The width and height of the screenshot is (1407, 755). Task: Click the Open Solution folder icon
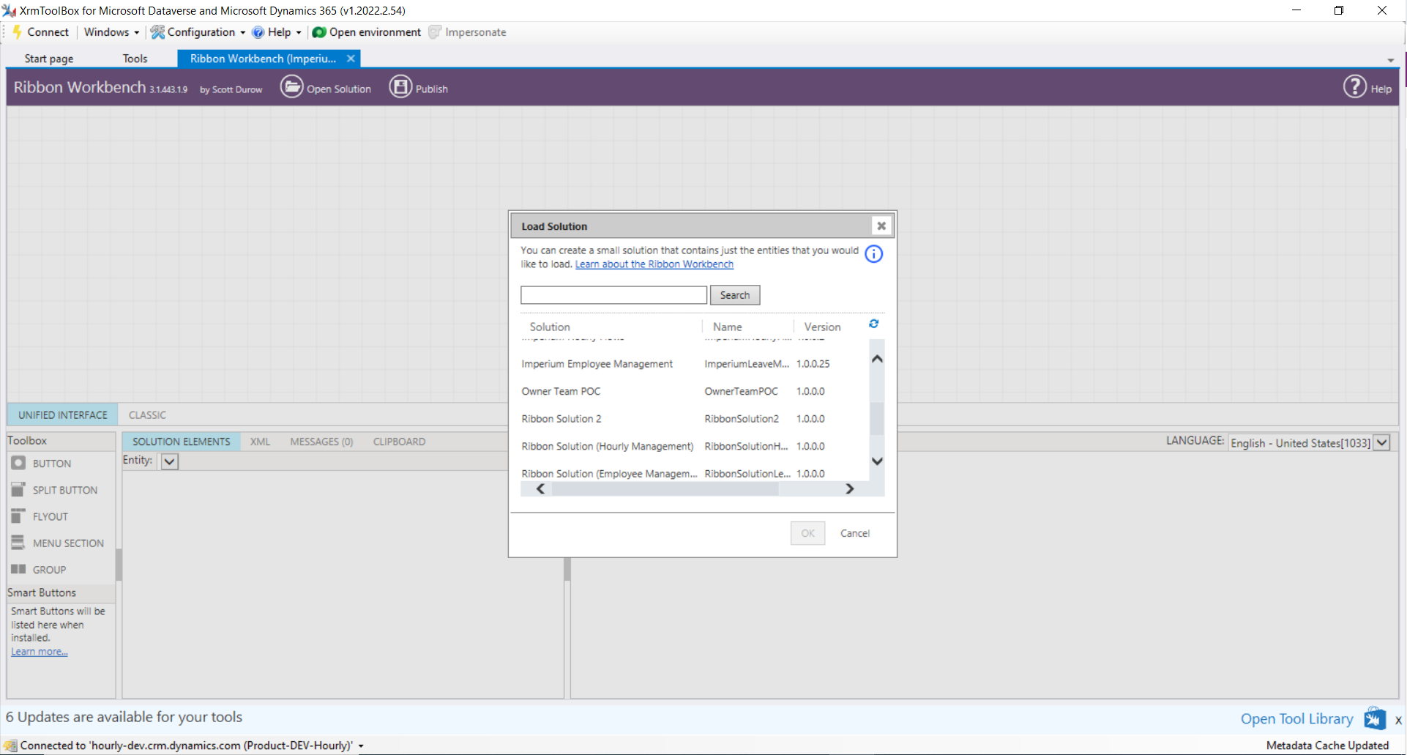pos(291,87)
